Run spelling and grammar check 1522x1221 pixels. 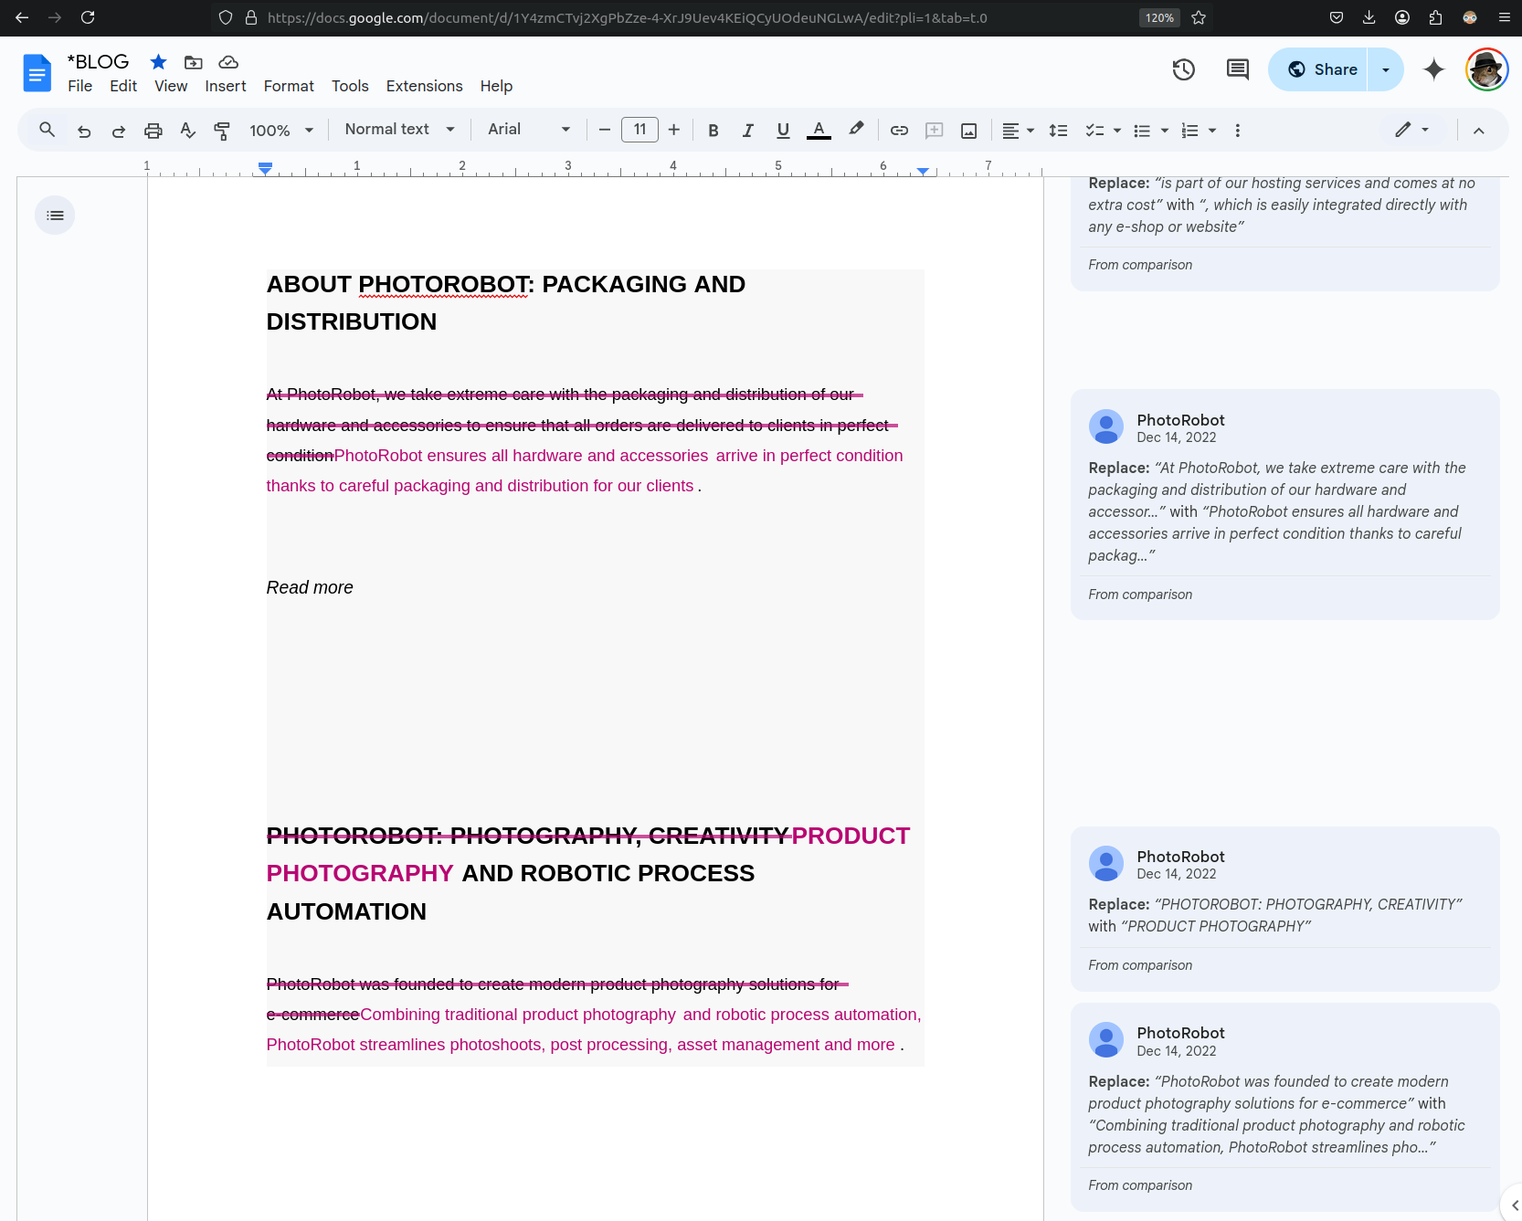pyautogui.click(x=187, y=131)
